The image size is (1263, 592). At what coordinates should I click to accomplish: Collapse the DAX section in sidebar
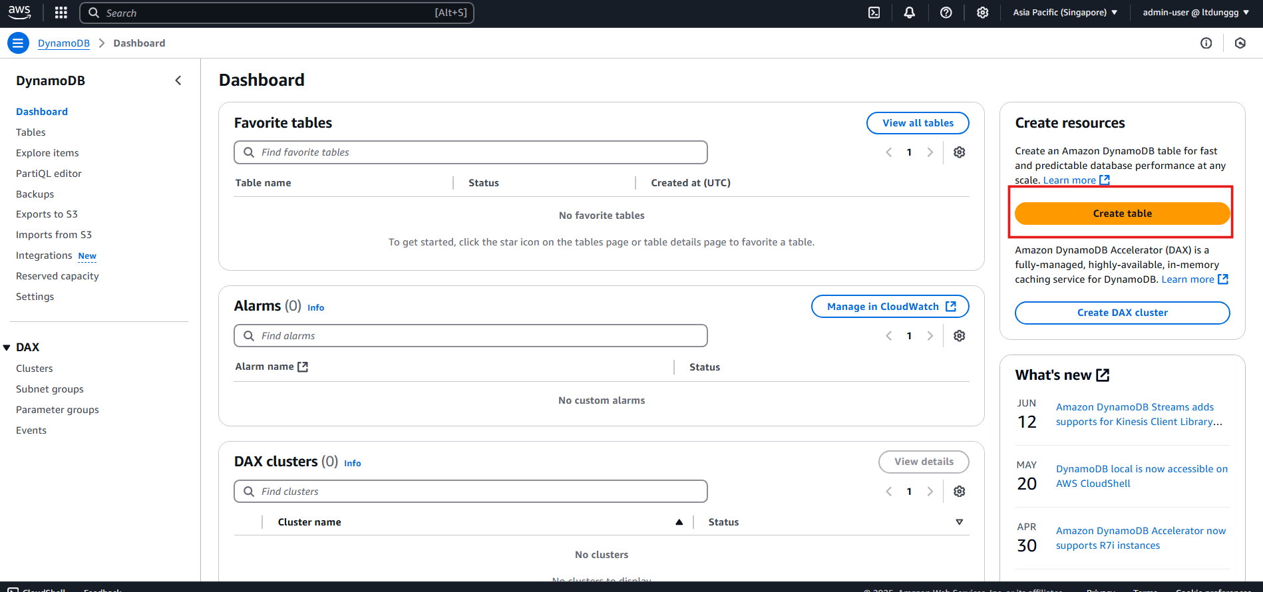tap(7, 347)
